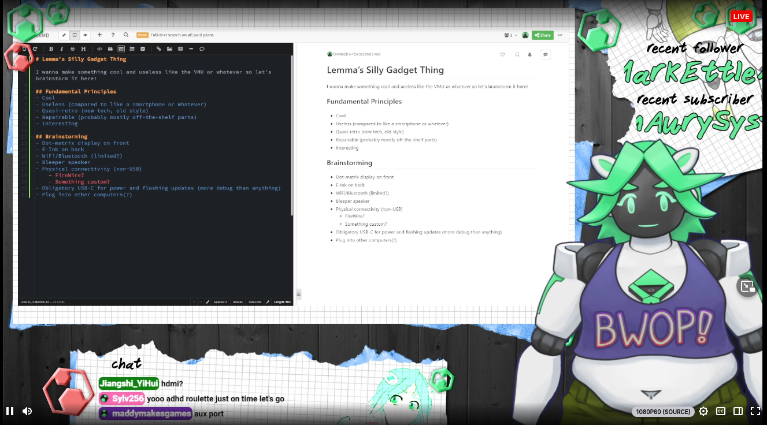767x425 pixels.
Task: Bookmark the note
Action: pyautogui.click(x=517, y=54)
